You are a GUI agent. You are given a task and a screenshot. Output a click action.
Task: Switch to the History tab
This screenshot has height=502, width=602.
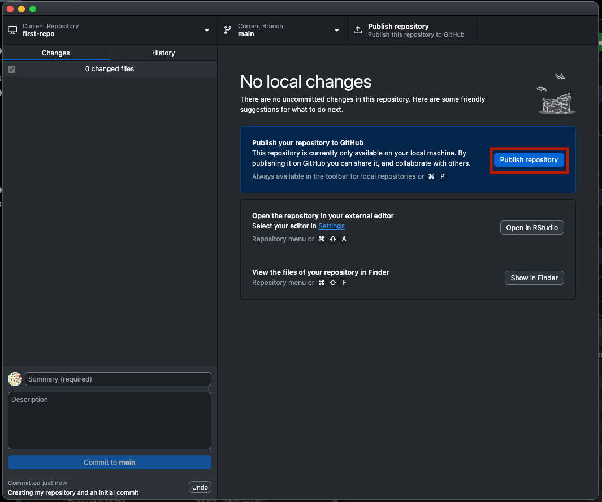tap(163, 53)
